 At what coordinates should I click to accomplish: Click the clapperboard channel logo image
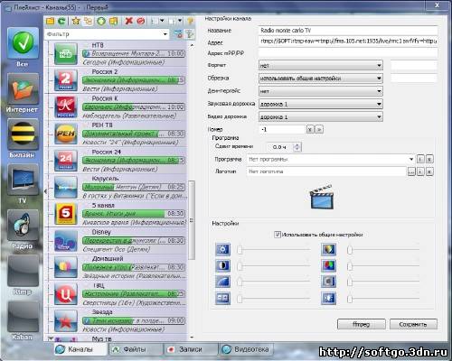click(322, 196)
